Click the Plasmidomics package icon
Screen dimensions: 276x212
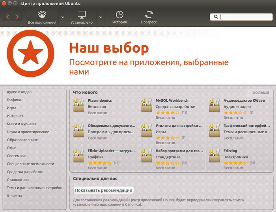(x=79, y=105)
